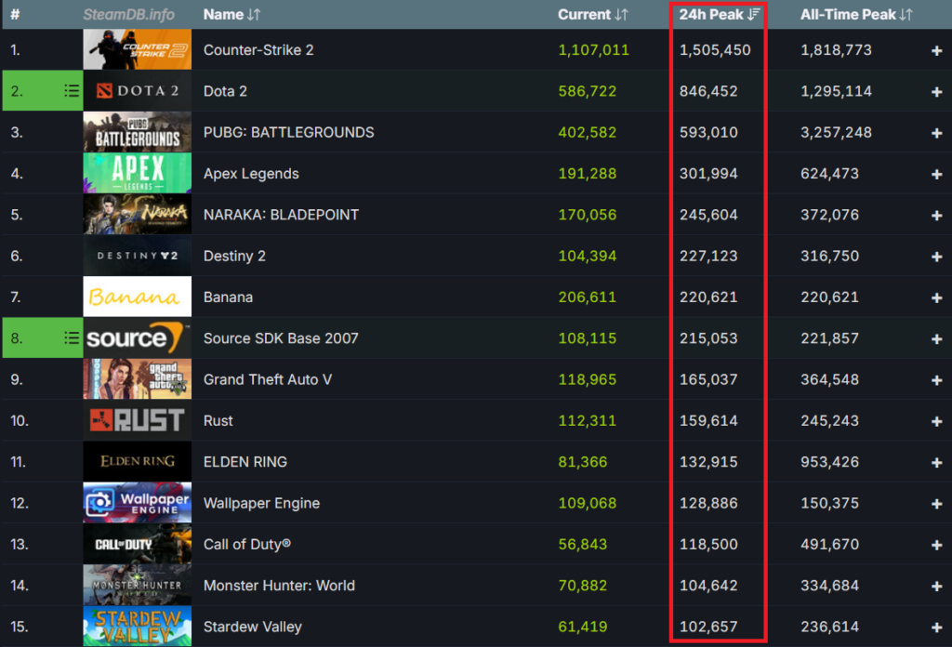952x647 pixels.
Task: Click the plus icon for Stardew Valley
Action: 936,627
